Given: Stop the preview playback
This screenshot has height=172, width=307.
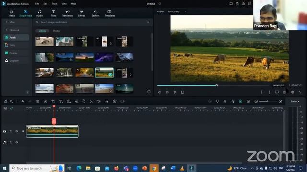Looking at the screenshot, I should tap(183, 92).
